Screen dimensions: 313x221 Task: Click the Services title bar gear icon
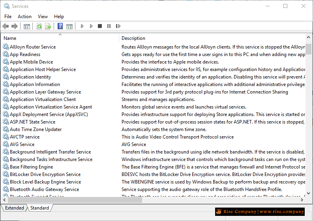pos(7,6)
